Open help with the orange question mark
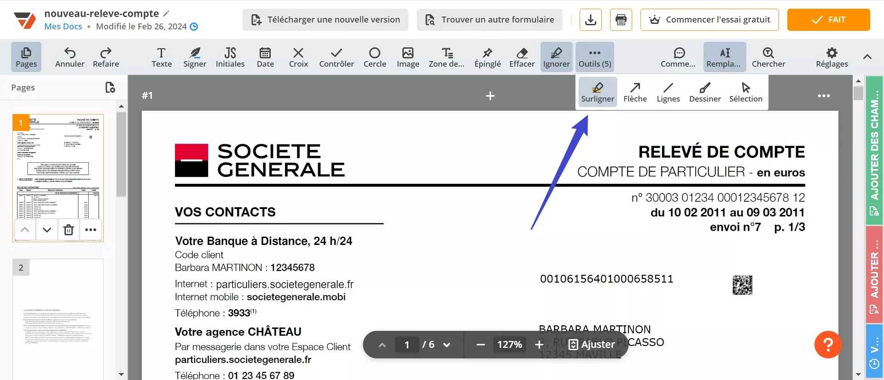The width and height of the screenshot is (884, 380). 828,345
